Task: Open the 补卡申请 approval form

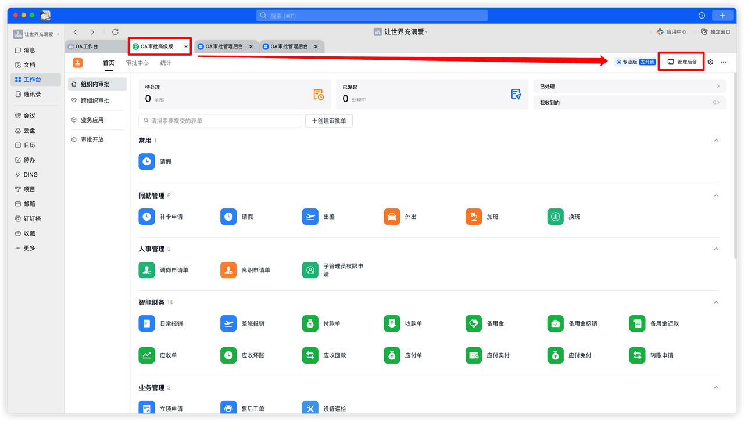Action: pyautogui.click(x=146, y=217)
